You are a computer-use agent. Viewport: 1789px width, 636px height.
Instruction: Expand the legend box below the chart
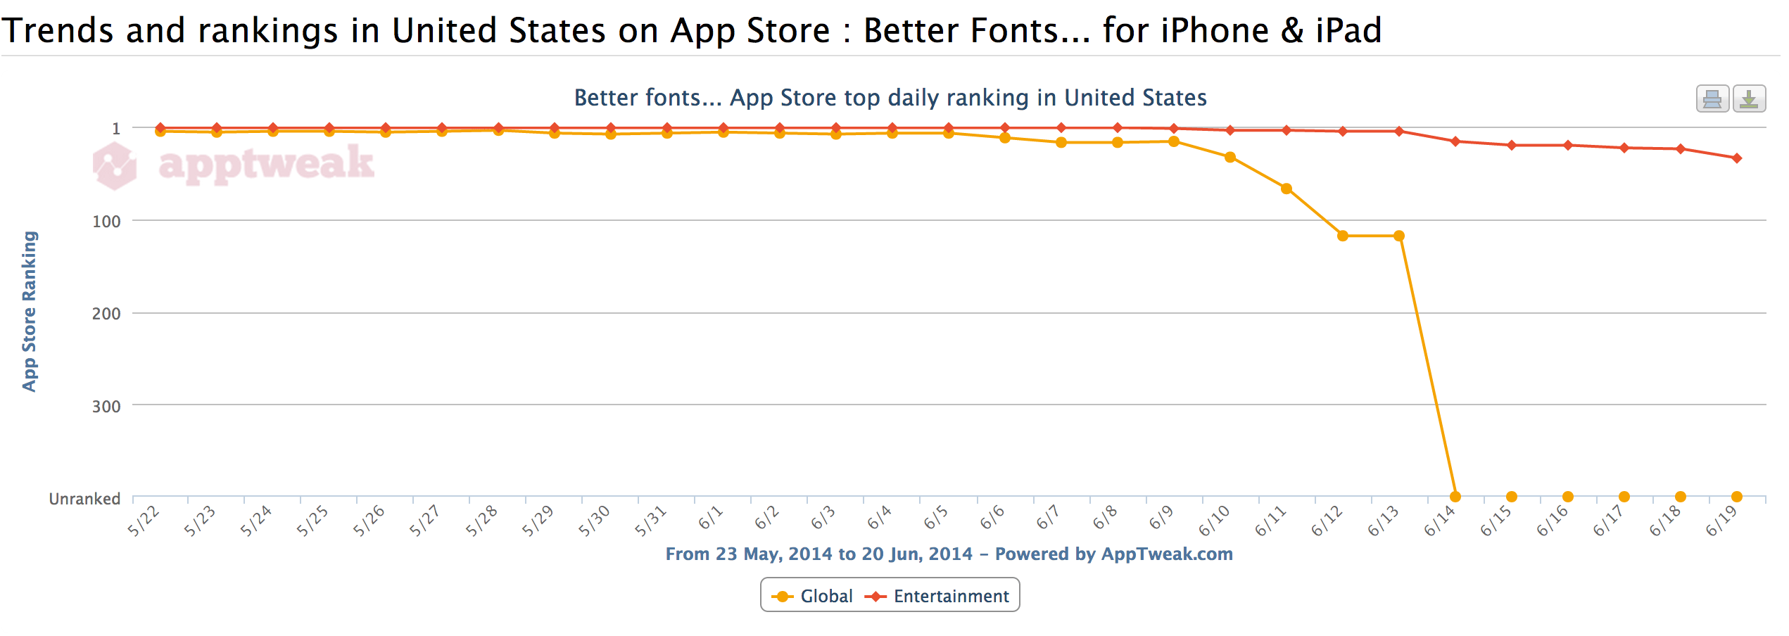[889, 596]
